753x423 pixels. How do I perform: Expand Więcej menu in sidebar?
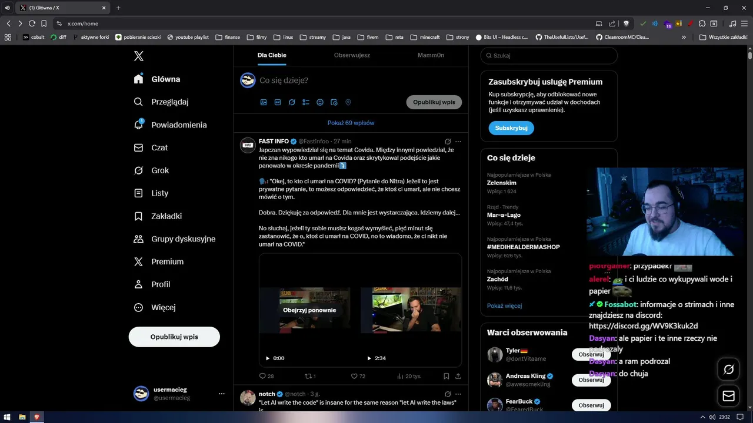click(155, 307)
